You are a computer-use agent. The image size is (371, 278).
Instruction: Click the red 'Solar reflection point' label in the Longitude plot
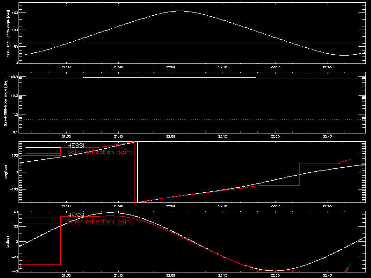(x=100, y=152)
